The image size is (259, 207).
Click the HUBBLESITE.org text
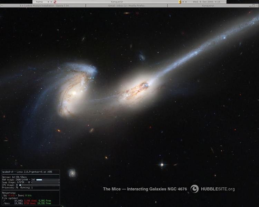coord(218,189)
